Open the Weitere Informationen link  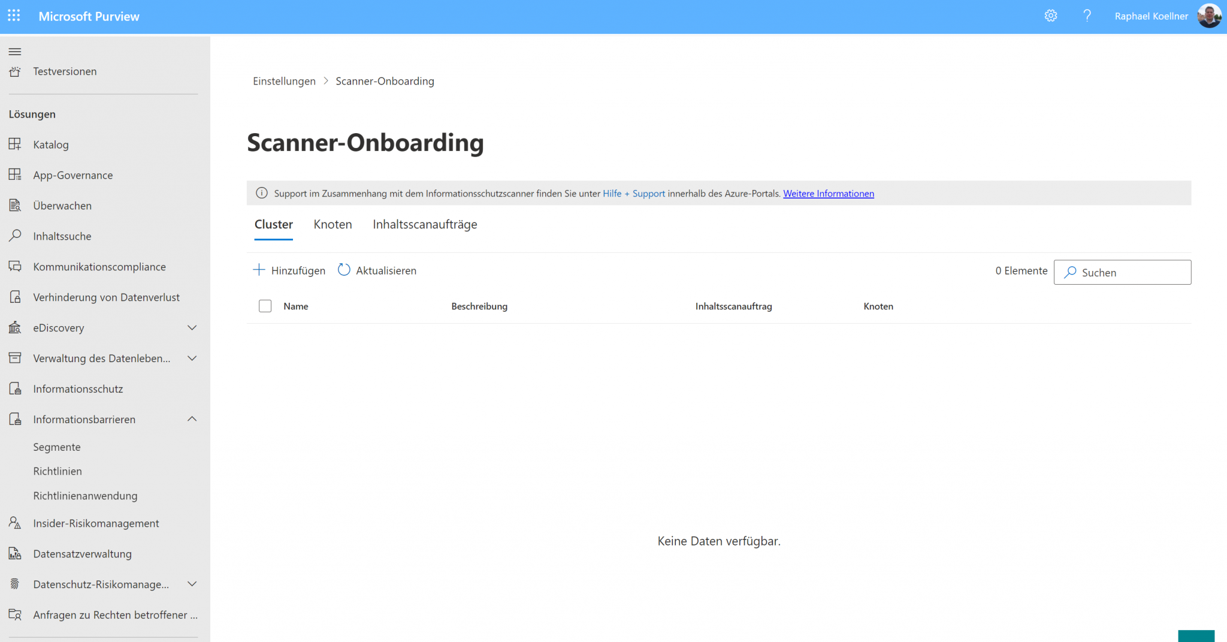click(829, 193)
